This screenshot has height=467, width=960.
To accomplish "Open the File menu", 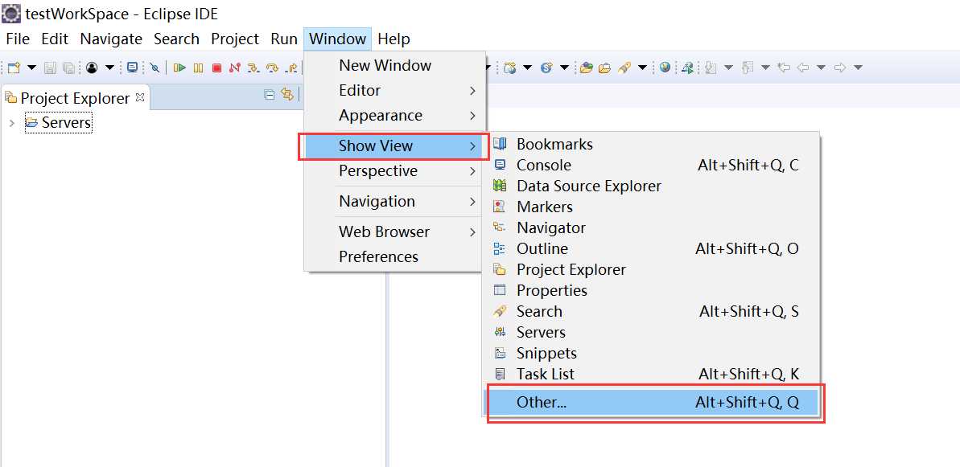I will tap(17, 39).
